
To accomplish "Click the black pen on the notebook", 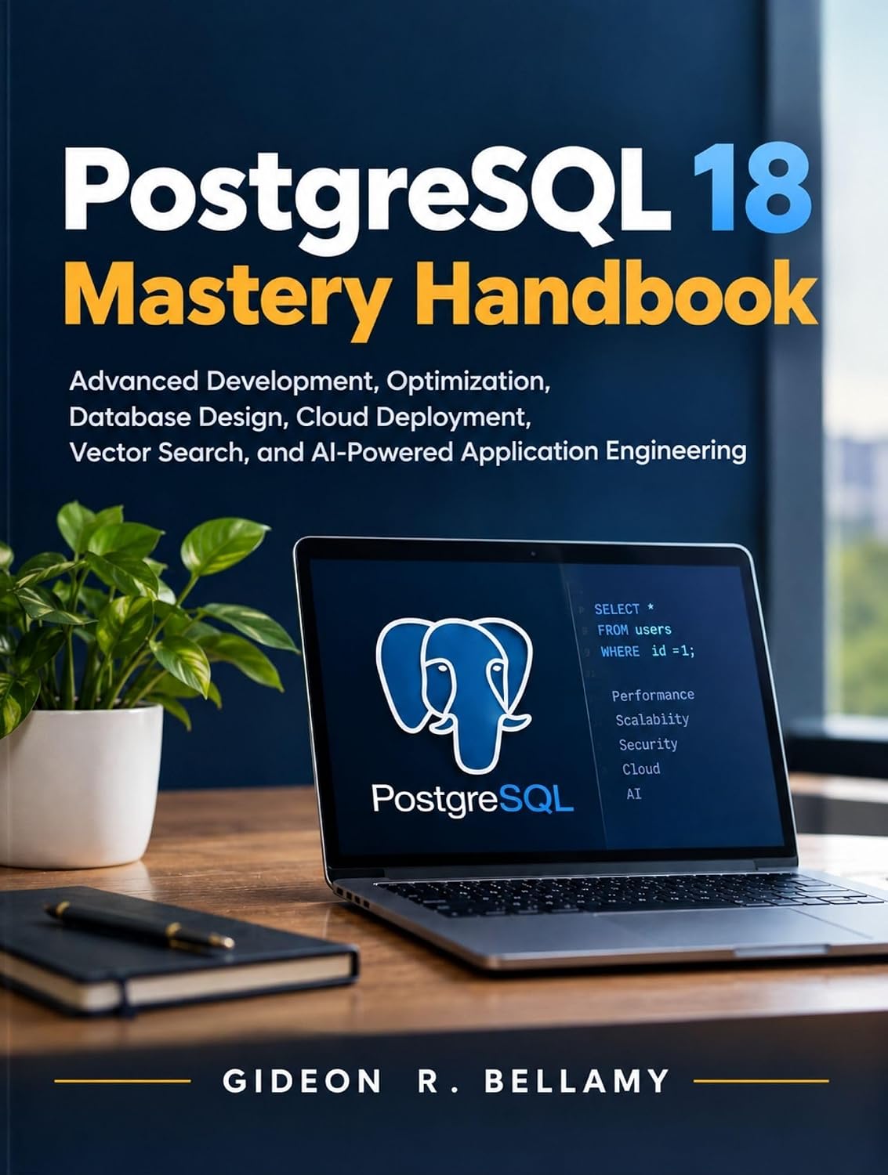I will pos(139,927).
